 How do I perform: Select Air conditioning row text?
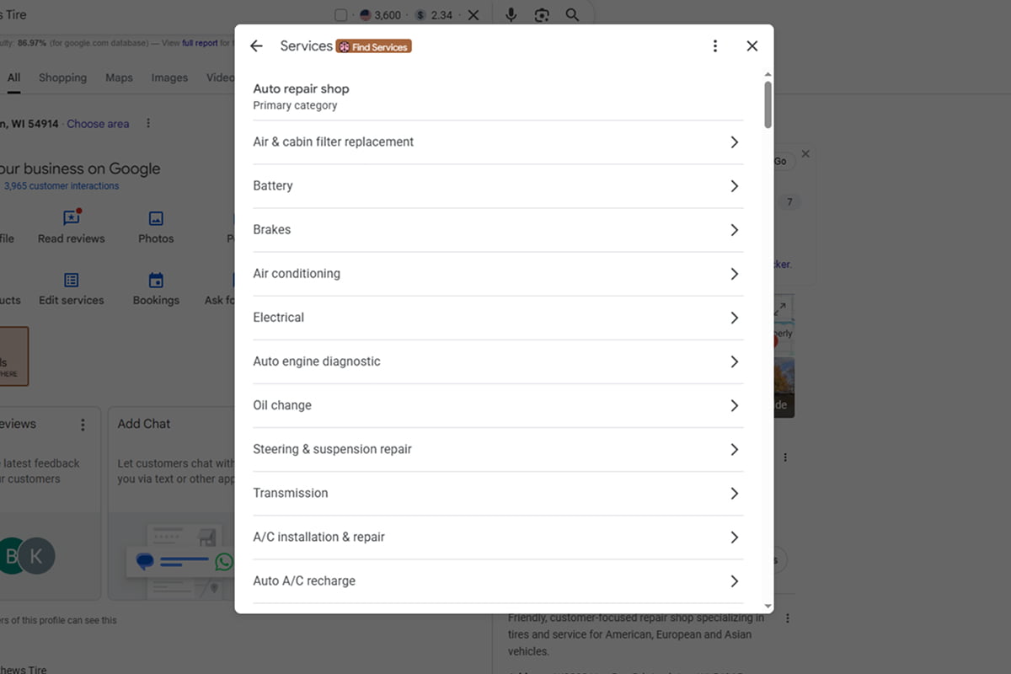click(297, 274)
